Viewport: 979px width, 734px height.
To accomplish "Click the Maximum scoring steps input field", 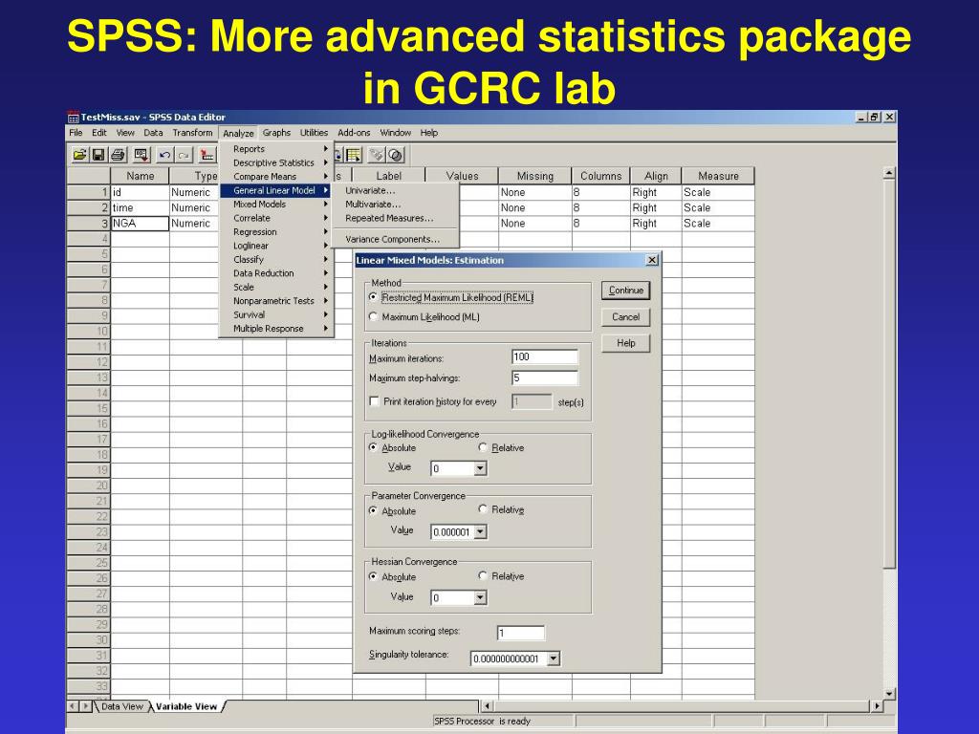I will [521, 633].
